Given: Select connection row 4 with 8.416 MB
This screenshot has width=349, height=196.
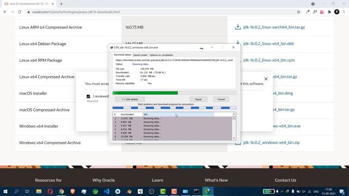Looking at the screenshot, I should point(172,130).
